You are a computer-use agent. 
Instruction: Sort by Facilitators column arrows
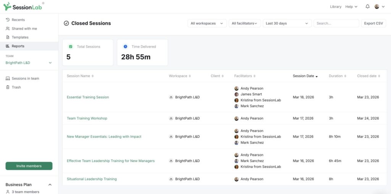(x=254, y=76)
